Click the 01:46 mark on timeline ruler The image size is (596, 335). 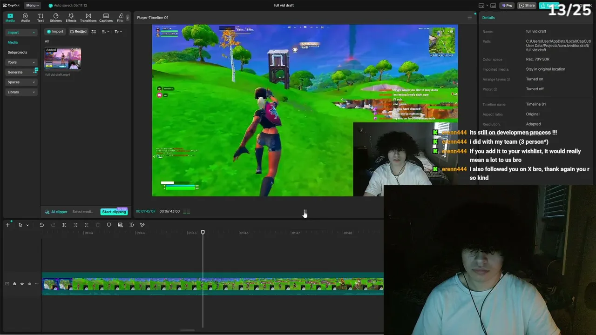[x=244, y=233]
